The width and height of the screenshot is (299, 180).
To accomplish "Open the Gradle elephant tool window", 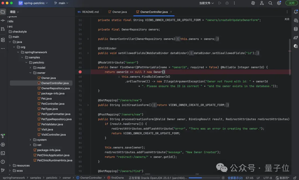I will [296, 37].
